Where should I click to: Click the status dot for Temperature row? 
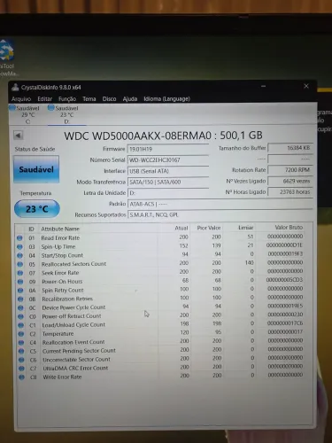(21, 334)
